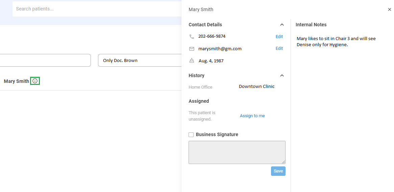394x192 pixels.
Task: Open the Only Doc. Brown filter dropdown
Action: (x=140, y=61)
